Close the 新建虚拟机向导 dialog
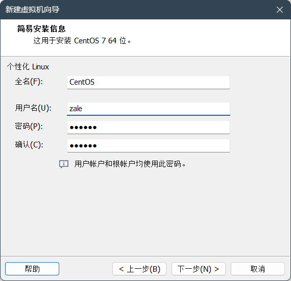 point(279,10)
